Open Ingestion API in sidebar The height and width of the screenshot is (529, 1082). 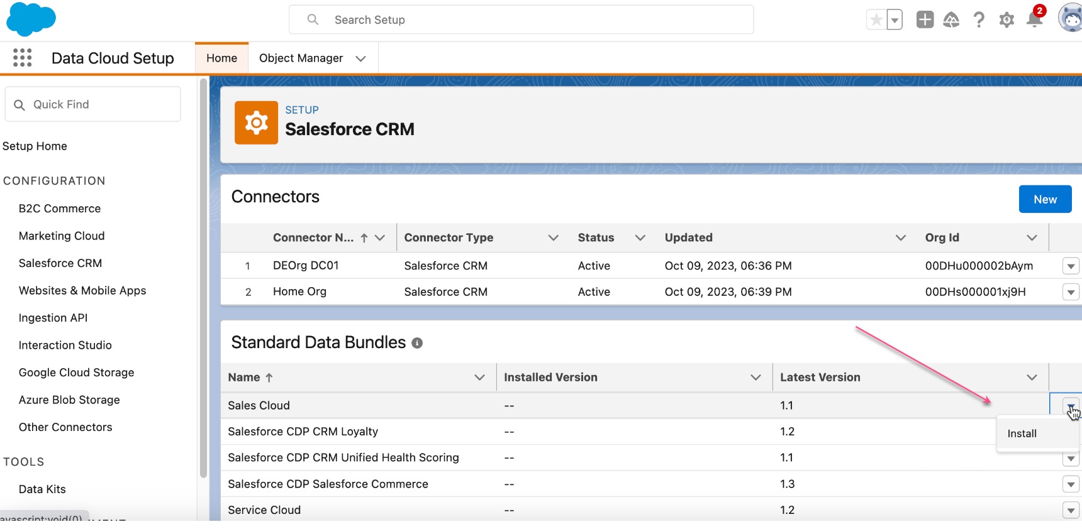(53, 318)
